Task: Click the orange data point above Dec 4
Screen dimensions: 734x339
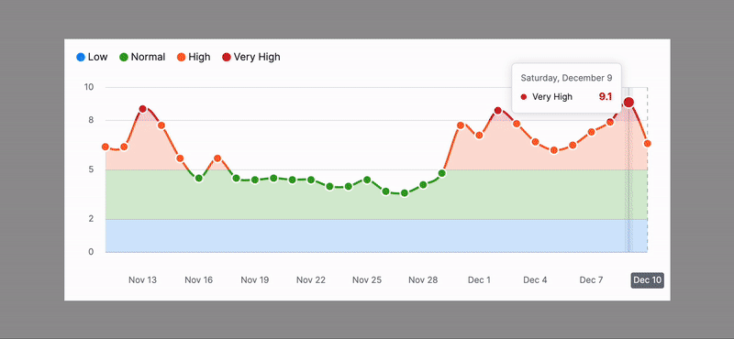Action: (x=535, y=142)
